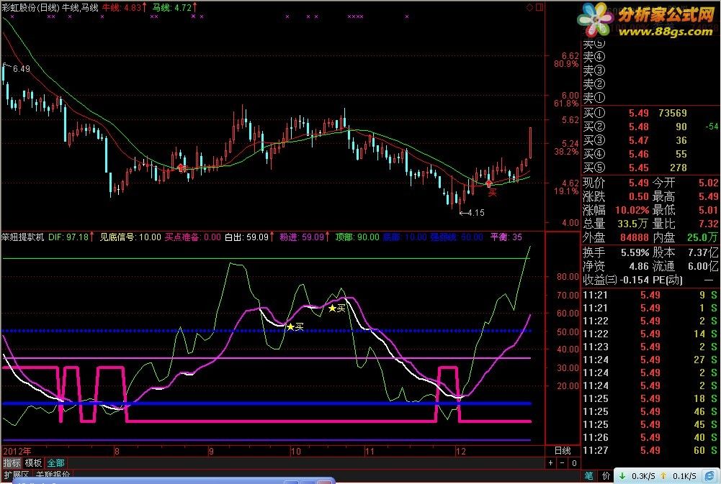Open the 指标 tab
Image resolution: width=721 pixels, height=484 pixels.
coord(12,463)
